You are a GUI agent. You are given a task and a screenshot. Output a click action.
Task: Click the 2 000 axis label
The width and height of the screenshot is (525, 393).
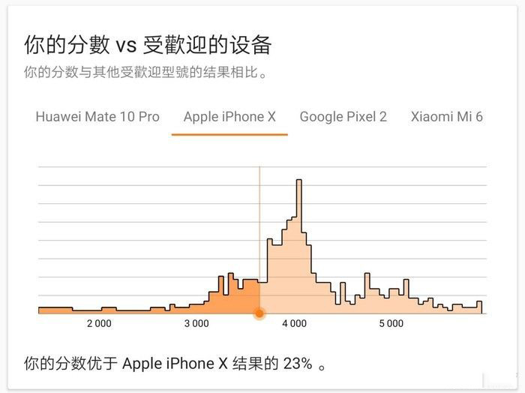pyautogui.click(x=99, y=324)
